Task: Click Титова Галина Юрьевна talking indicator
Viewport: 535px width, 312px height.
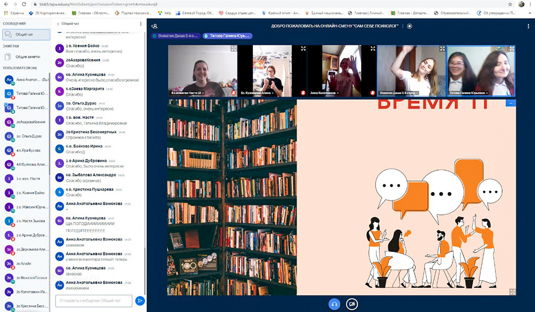Action: point(228,36)
